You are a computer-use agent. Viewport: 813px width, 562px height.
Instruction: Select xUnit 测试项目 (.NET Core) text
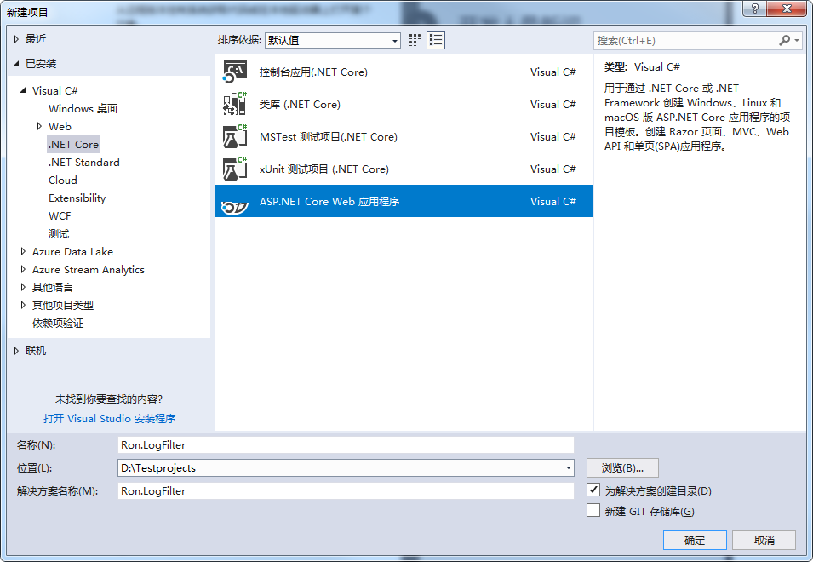[324, 169]
